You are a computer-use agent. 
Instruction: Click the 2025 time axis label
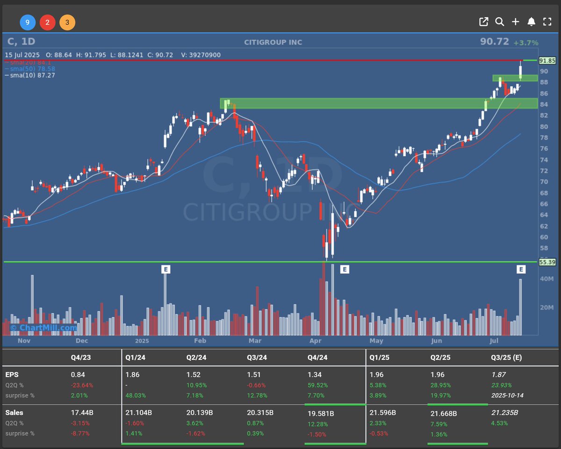[x=141, y=341]
